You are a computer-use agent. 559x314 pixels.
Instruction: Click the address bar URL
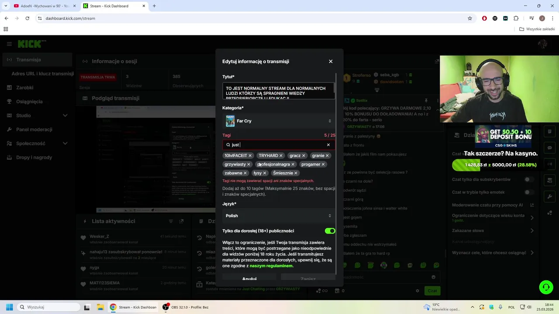pos(70,18)
